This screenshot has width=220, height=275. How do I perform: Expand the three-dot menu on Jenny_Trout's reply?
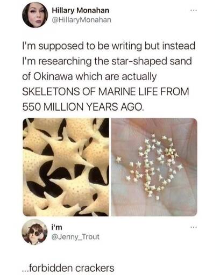click(x=194, y=228)
